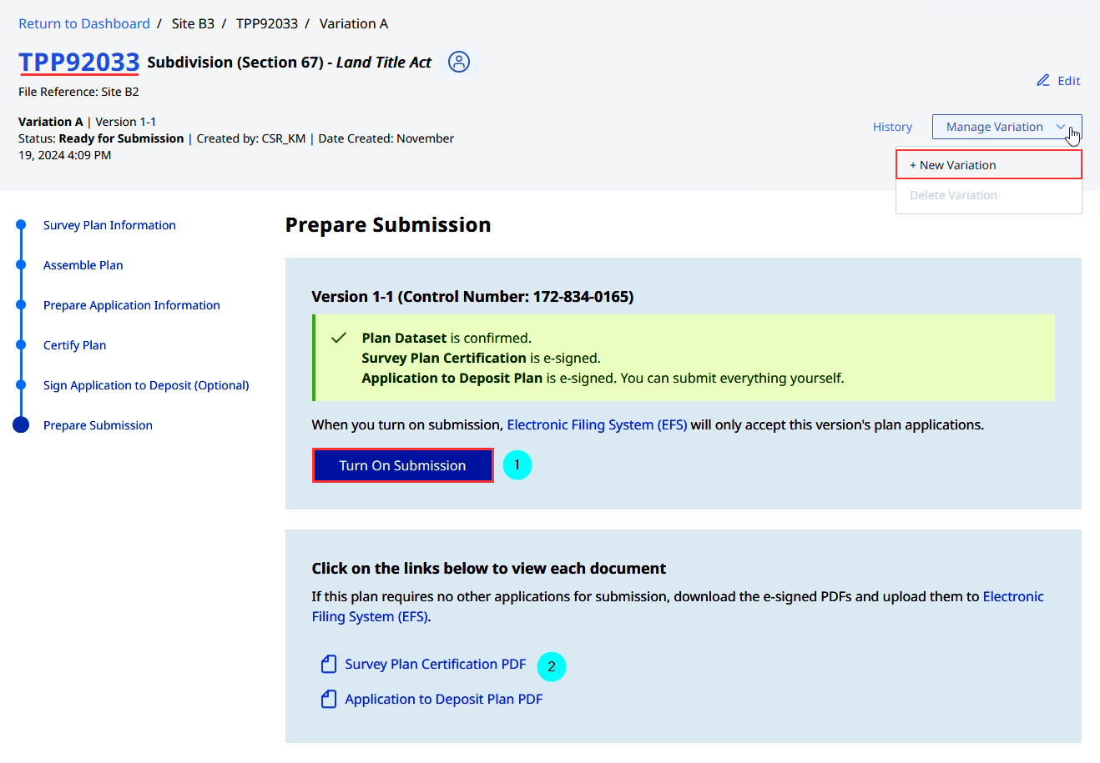Image resolution: width=1100 pixels, height=763 pixels.
Task: Click the green checkmark confirmation icon
Action: [x=339, y=338]
